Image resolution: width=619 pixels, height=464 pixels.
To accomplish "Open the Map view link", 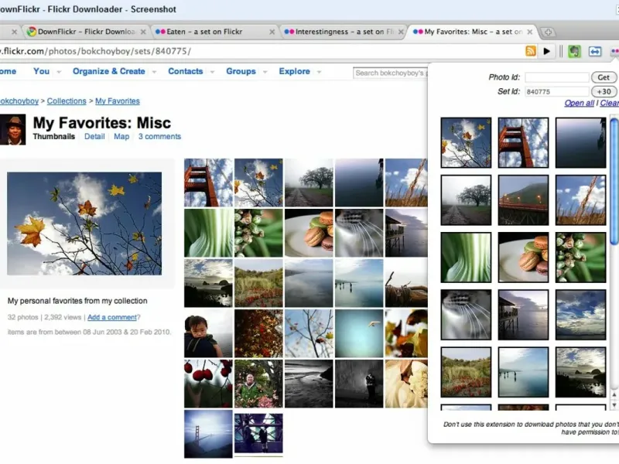I will (121, 137).
